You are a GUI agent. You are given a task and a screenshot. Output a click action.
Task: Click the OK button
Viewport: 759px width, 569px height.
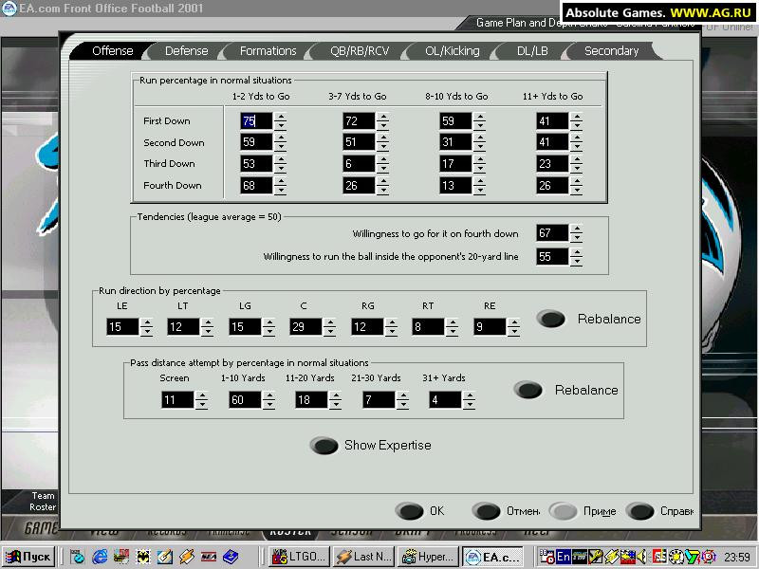coord(420,511)
